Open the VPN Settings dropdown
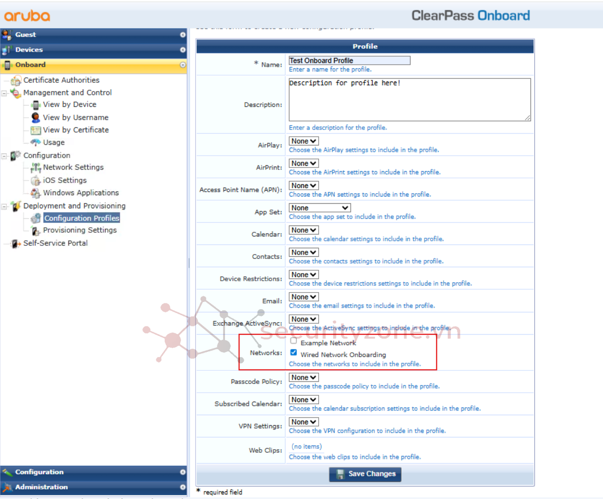This screenshot has width=603, height=499. 304,422
